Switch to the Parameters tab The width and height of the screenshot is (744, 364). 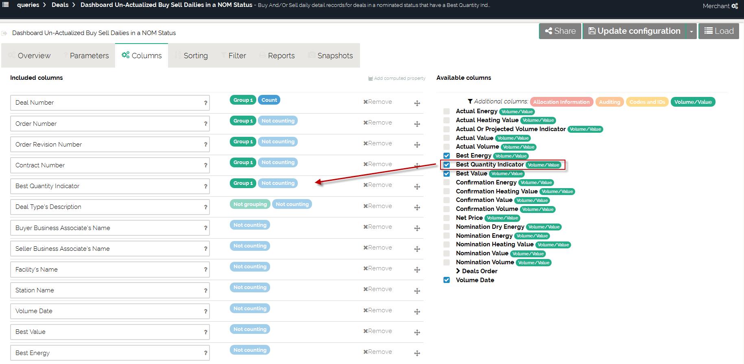coord(89,56)
